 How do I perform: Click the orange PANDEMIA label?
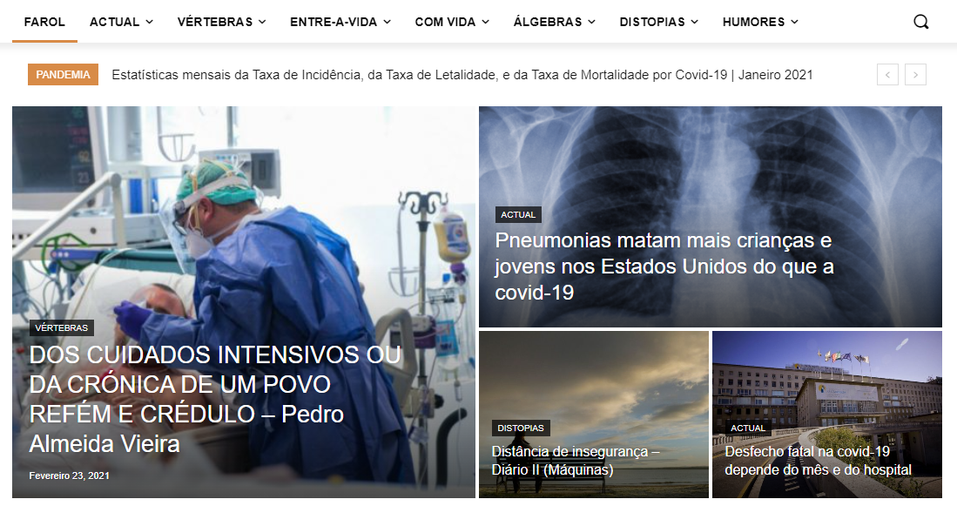pyautogui.click(x=63, y=75)
